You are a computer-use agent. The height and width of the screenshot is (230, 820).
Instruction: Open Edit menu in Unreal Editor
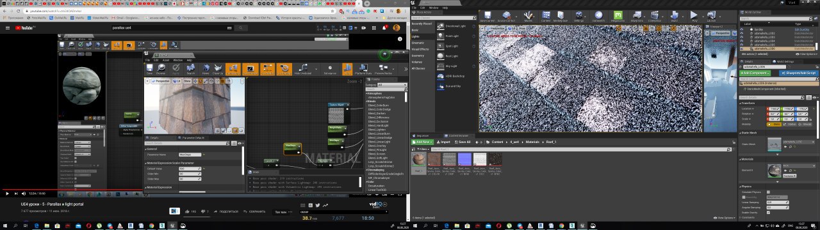click(422, 8)
